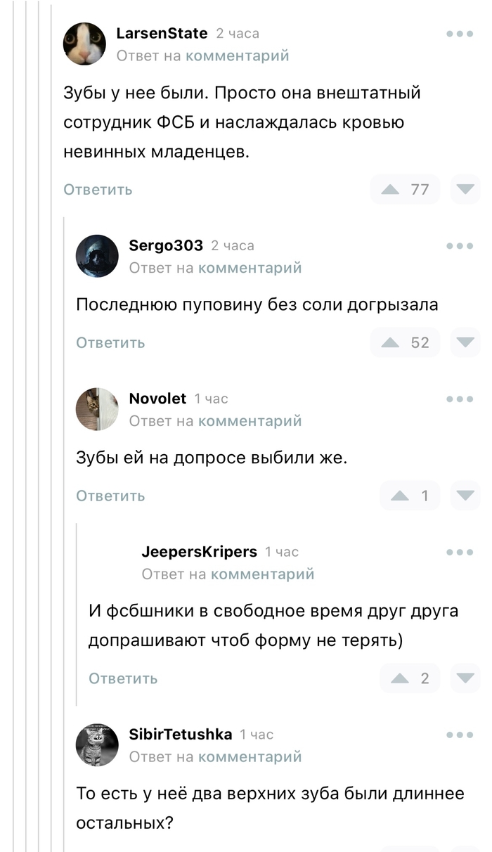
Task: Downvote LarsenState's comment
Action: point(465,190)
